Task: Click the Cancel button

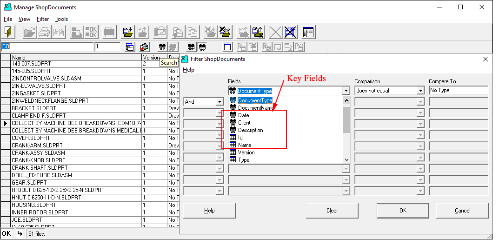Action: (462, 211)
